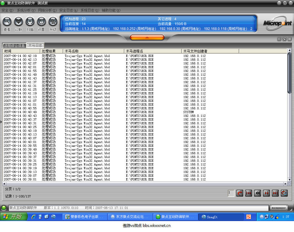Screen dimensions: 294x232
Task: Click the page number input field
Action: tap(231, 193)
